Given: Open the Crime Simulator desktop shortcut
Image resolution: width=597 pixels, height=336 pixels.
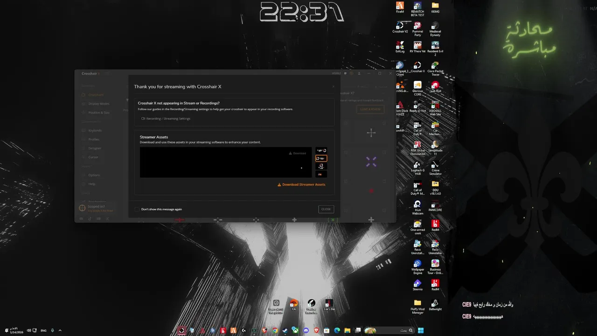Looking at the screenshot, I should (435, 168).
